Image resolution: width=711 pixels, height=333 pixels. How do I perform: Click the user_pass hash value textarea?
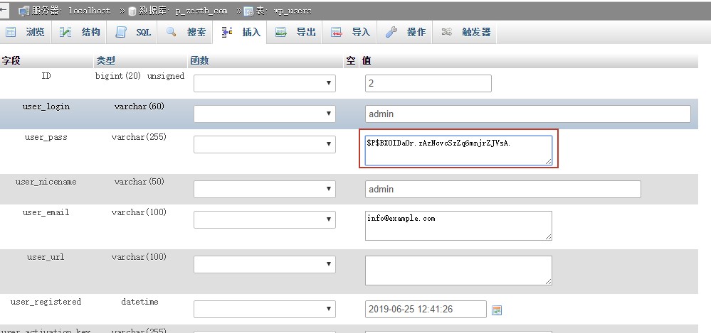458,150
